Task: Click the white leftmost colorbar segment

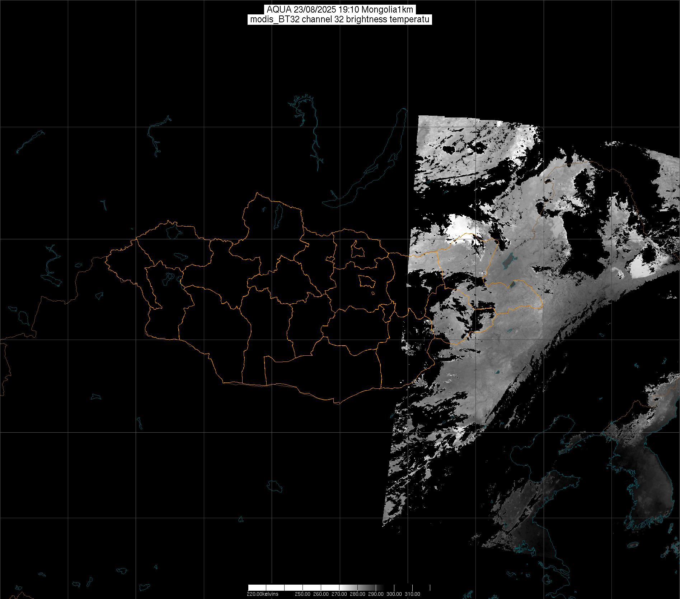Action: tap(257, 588)
